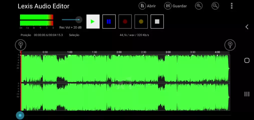Click the input level meter
This screenshot has width=254, height=120.
(37, 20)
